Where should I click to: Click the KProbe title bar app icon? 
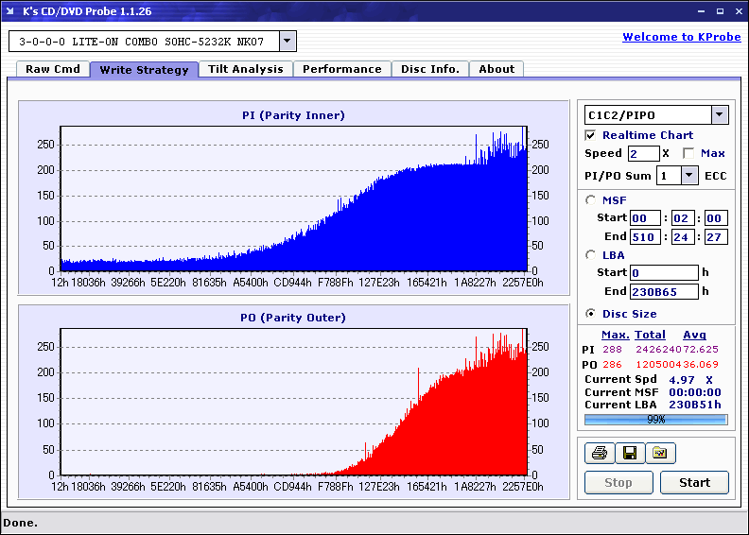[10, 11]
